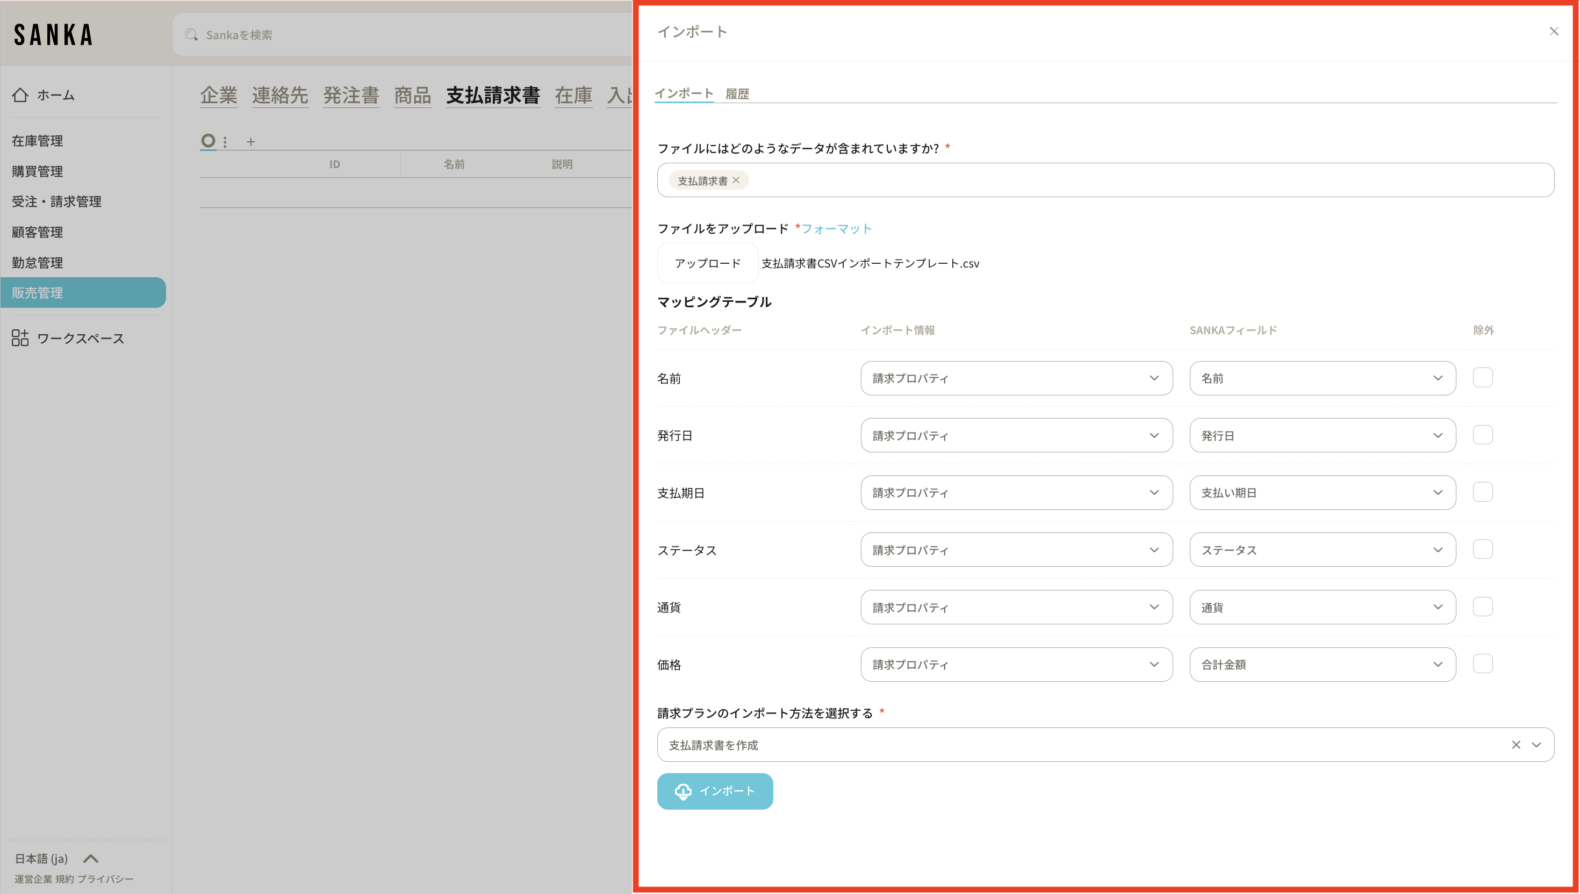Screen dimensions: 1580x894
Task: Close the import panel with X
Action: 1554,31
